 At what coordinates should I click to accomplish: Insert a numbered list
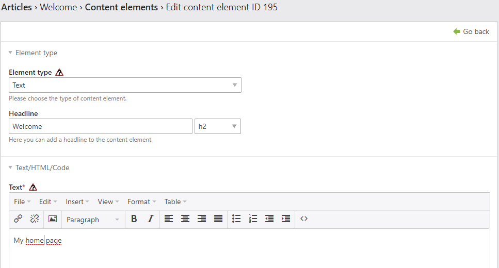tap(253, 219)
